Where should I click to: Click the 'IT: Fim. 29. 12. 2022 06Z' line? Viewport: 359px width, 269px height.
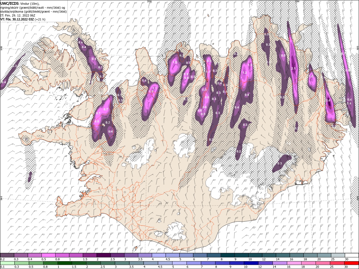(18, 15)
